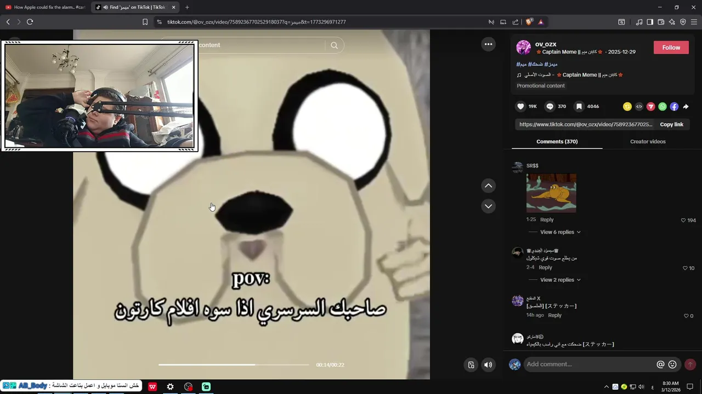Open the ov_ozx username link
Image resolution: width=702 pixels, height=394 pixels.
pos(546,44)
